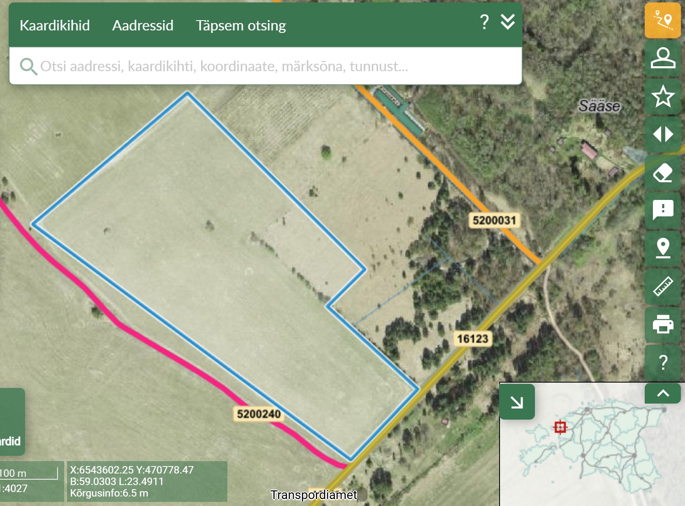Open the user account panel
685x506 pixels.
point(662,58)
